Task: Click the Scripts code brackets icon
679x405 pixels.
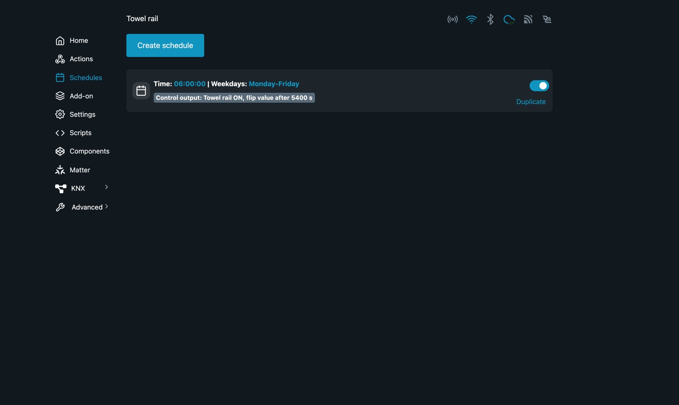Action: (x=60, y=133)
